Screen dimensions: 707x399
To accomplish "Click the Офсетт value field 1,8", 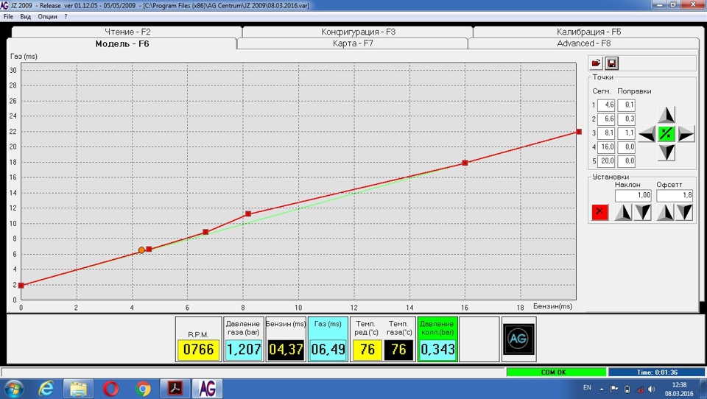I will pyautogui.click(x=675, y=196).
